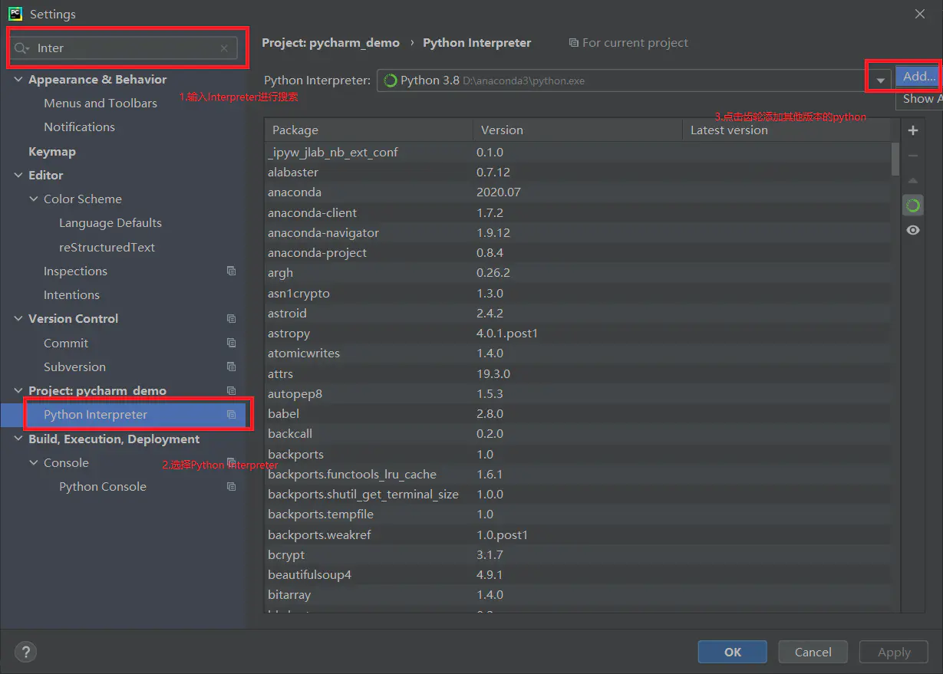This screenshot has height=674, width=943.
Task: Collapse the Version Control section
Action: point(19,319)
